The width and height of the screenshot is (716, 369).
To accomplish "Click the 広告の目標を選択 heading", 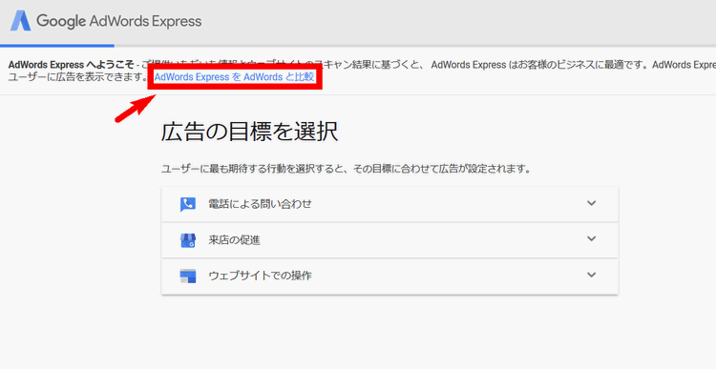I will point(249,132).
